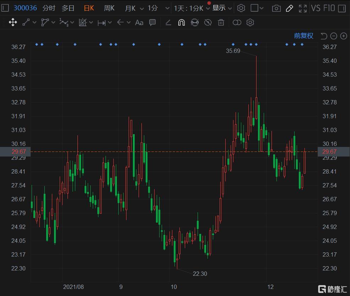Delete drawings with trash icon

pyautogui.click(x=221, y=22)
